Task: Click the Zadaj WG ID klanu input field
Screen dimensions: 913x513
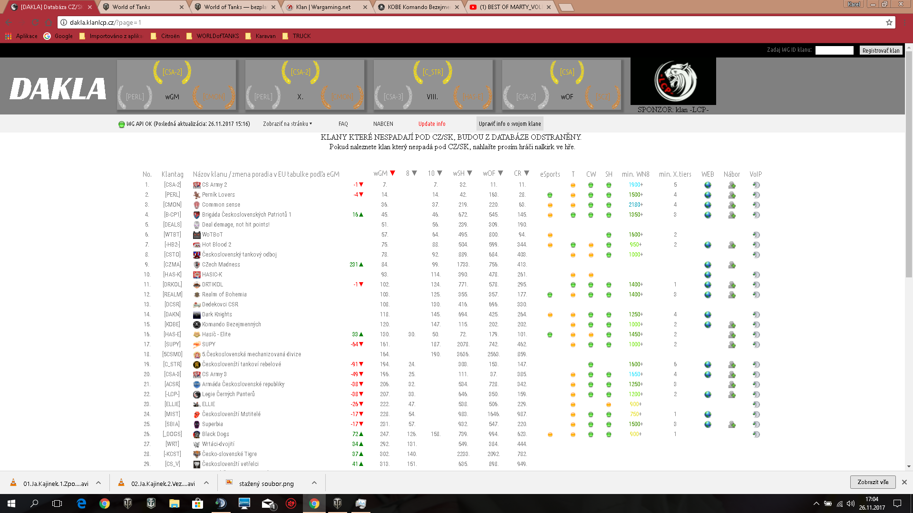Action: pos(834,50)
